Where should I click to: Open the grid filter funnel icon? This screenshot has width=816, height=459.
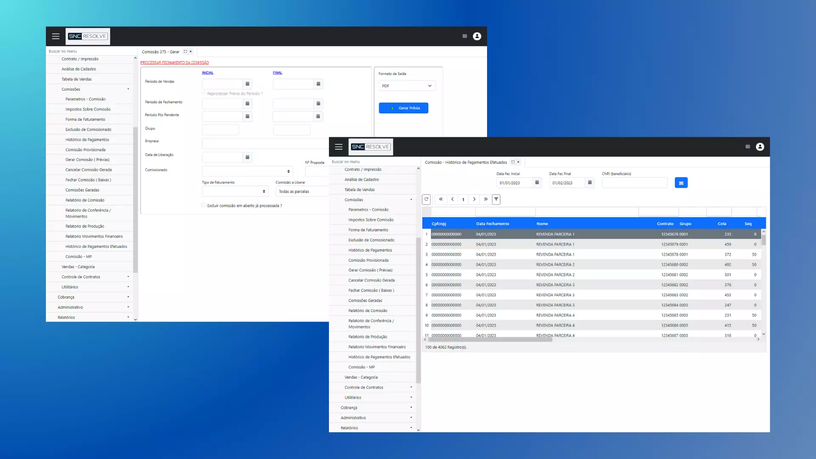pos(496,199)
